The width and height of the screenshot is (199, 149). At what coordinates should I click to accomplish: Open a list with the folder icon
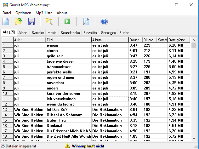point(19,22)
